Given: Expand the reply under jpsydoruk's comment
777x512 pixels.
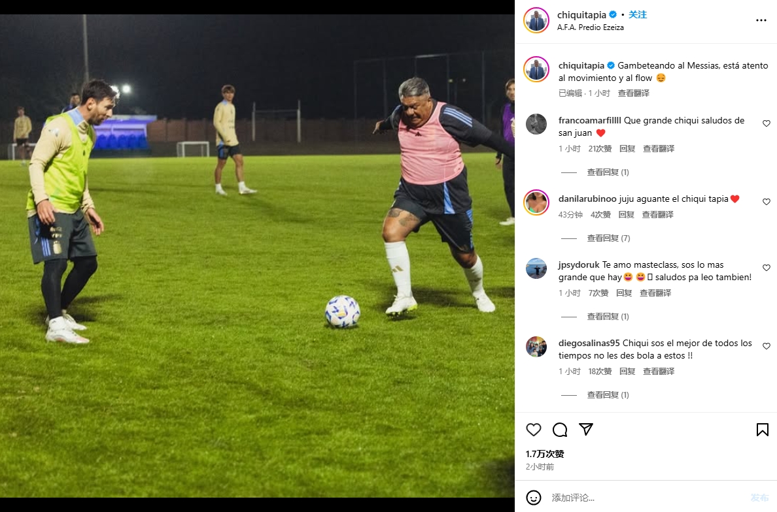Looking at the screenshot, I should tap(608, 317).
